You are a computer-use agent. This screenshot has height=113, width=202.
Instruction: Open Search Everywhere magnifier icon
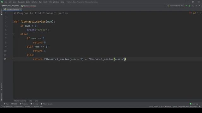coord(200,6)
